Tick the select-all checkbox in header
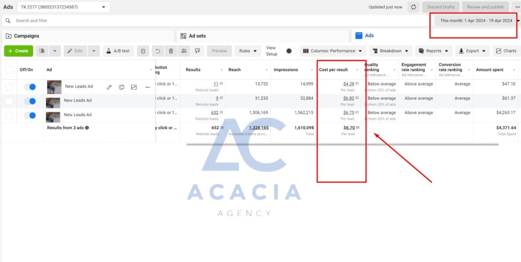This screenshot has height=262, width=521. 9,70
